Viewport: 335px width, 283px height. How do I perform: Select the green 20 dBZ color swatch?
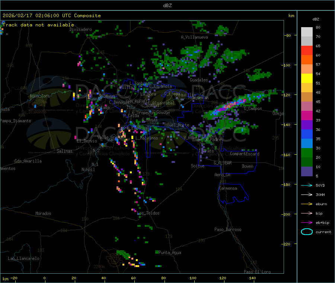(307, 152)
